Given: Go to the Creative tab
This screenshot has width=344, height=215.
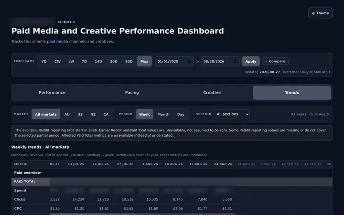Looking at the screenshot, I should pos(212,93).
